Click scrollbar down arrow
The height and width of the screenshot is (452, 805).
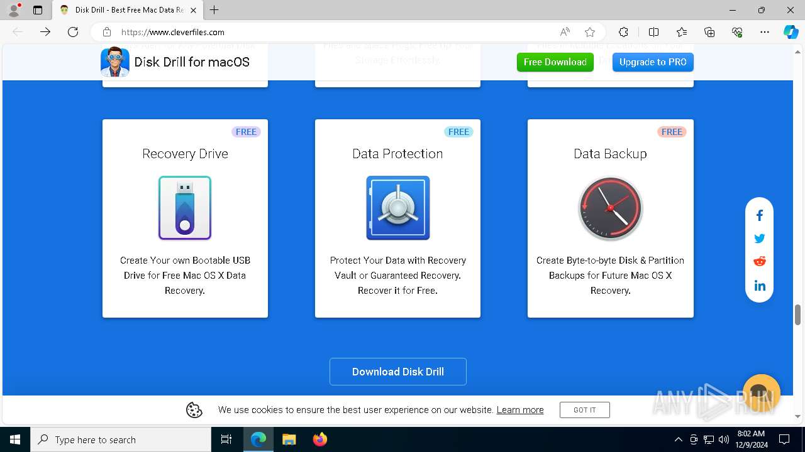pos(797,416)
